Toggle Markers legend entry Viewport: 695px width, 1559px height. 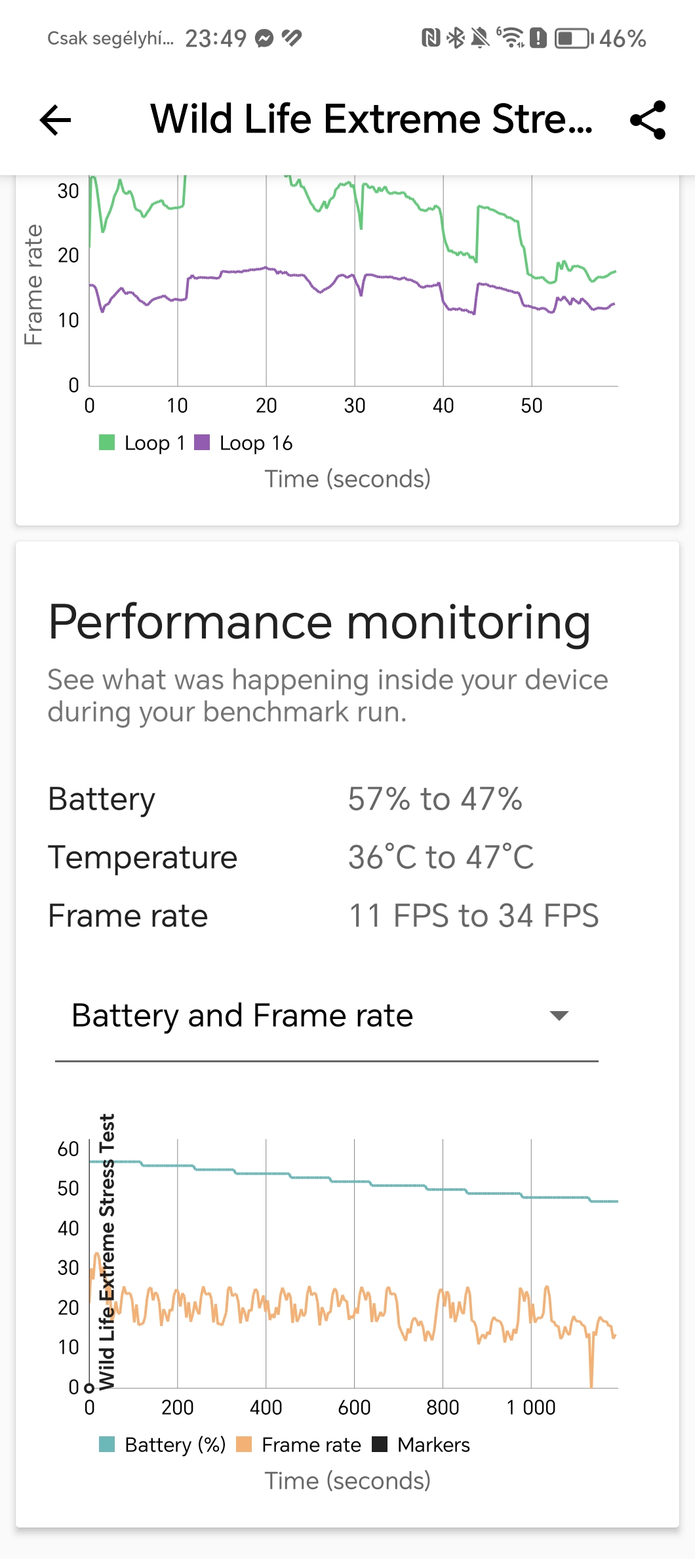(422, 1444)
